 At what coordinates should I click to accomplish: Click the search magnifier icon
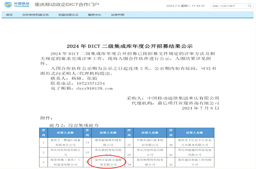249,6
